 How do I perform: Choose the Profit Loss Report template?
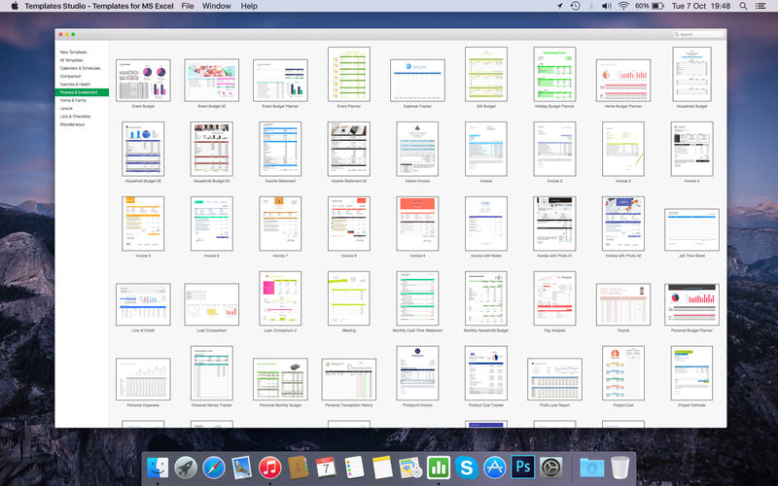point(554,379)
